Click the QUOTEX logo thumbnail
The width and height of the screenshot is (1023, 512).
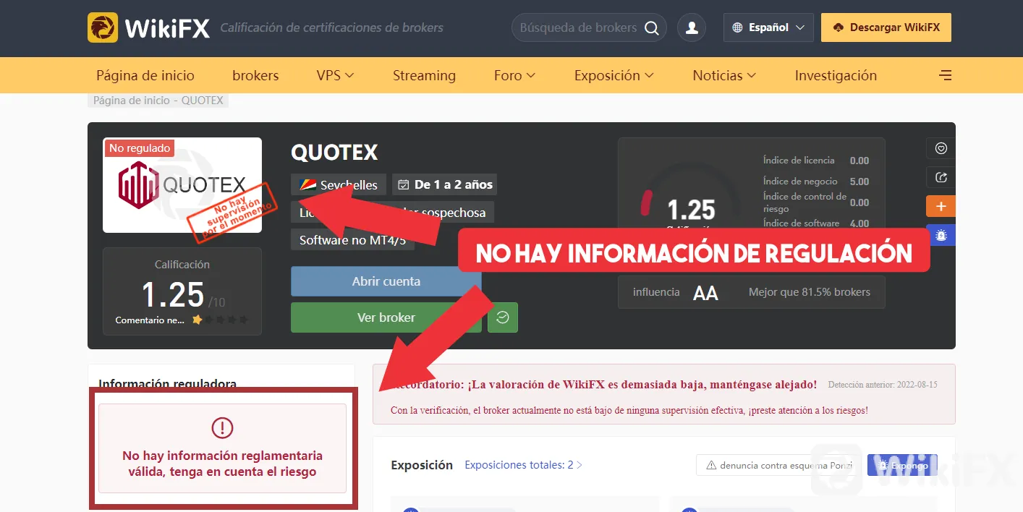(182, 185)
